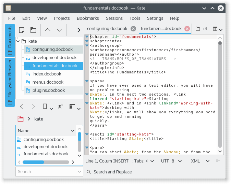Image resolution: width=231 pixels, height=184 pixels.
Task: Open the Bookmarks menu
Action: coord(88,18)
